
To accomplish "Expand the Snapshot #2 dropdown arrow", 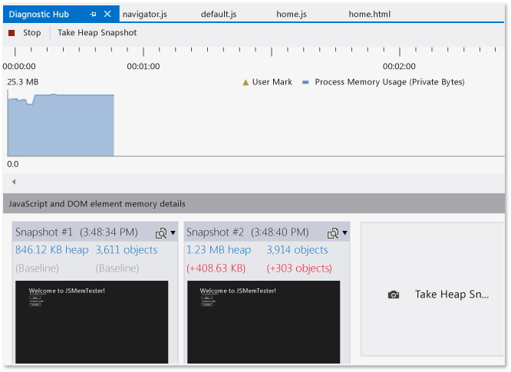I will click(x=345, y=233).
